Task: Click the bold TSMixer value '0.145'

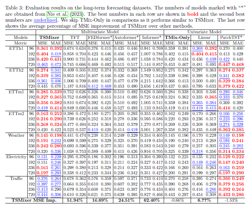Action: coord(42,135)
